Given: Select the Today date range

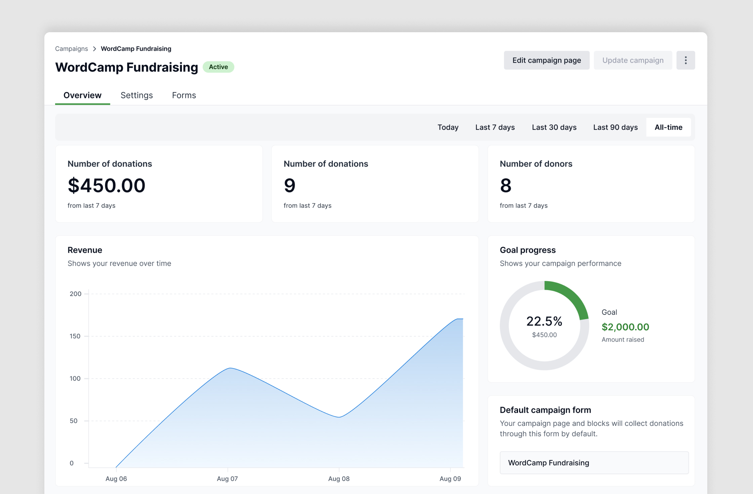Looking at the screenshot, I should pyautogui.click(x=448, y=127).
